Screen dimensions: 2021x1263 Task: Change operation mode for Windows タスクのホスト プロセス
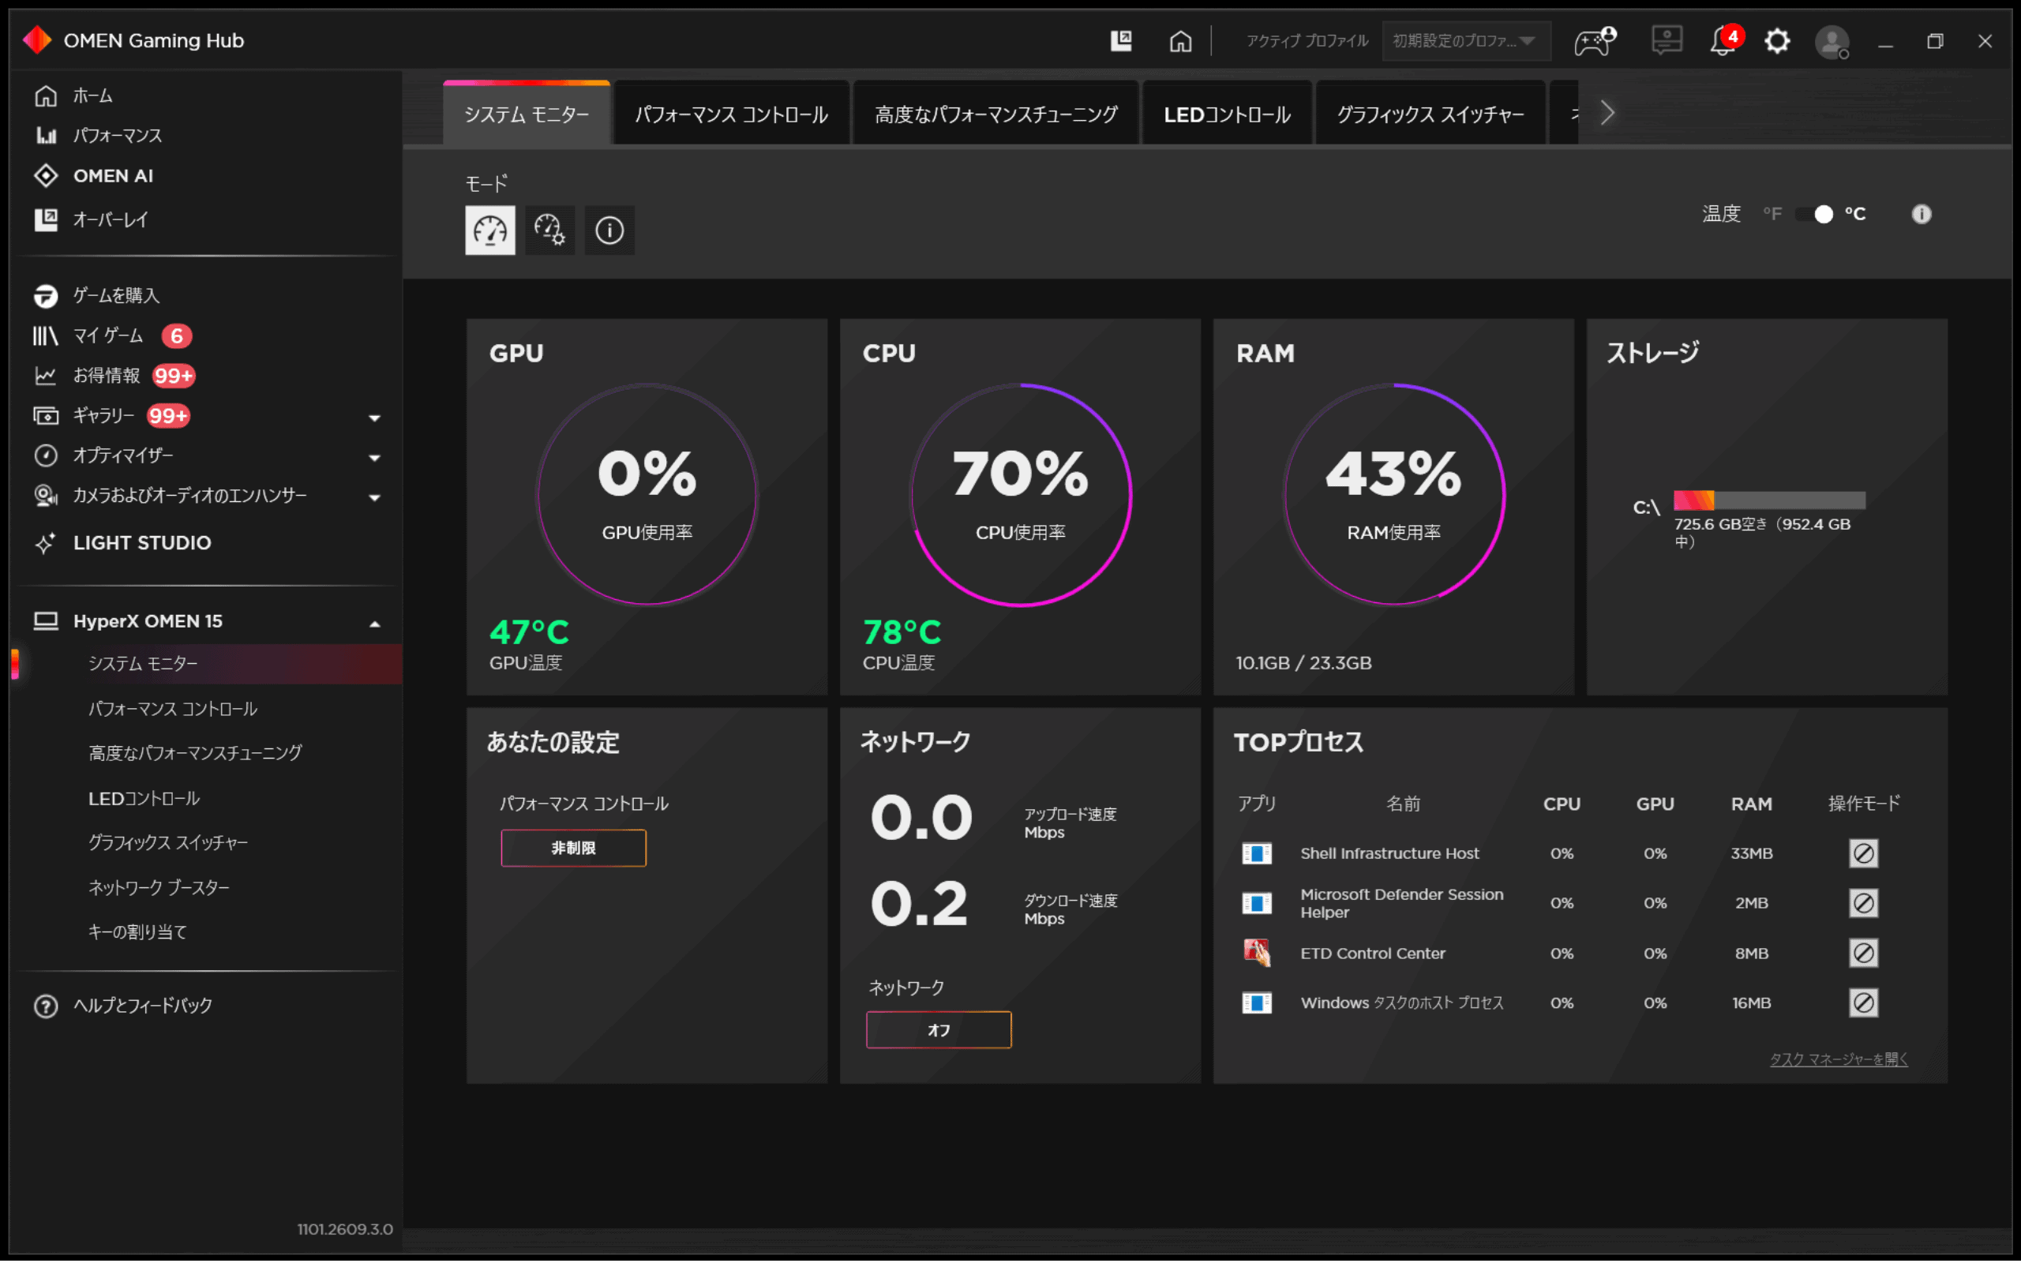click(1863, 1003)
